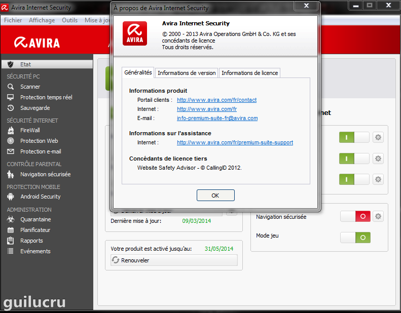401x313 pixels.
Task: Open the Outils menu
Action: 69,20
